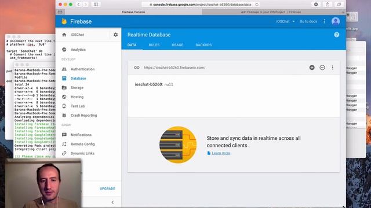
Task: Open the help question mark icon
Action: pyautogui.click(x=336, y=35)
